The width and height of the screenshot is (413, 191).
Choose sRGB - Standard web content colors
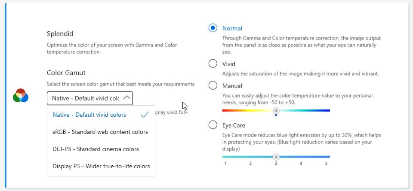click(x=100, y=132)
